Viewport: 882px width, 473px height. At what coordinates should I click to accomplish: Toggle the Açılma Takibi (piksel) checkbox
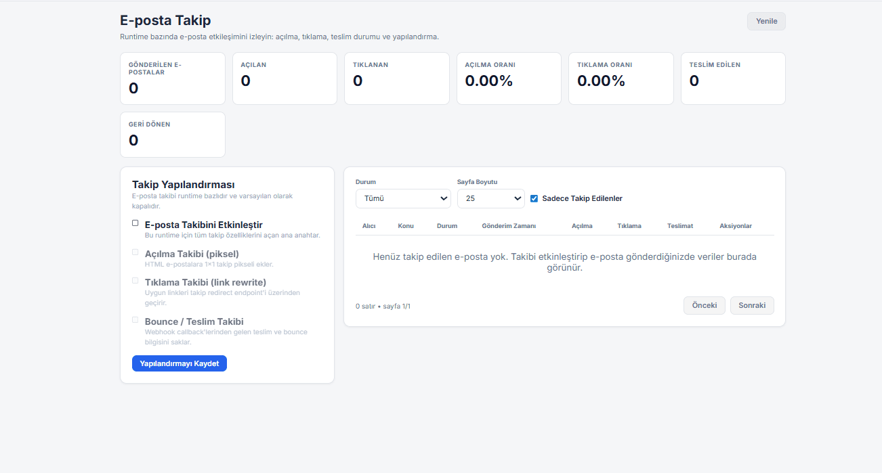(x=135, y=252)
